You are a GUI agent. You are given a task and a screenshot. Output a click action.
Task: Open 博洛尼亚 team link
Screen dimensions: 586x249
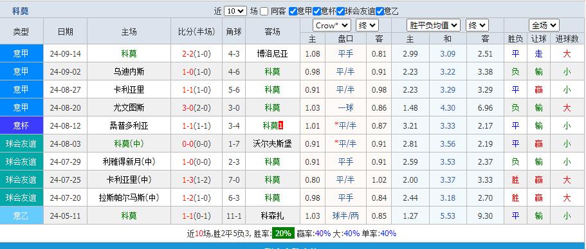click(273, 54)
